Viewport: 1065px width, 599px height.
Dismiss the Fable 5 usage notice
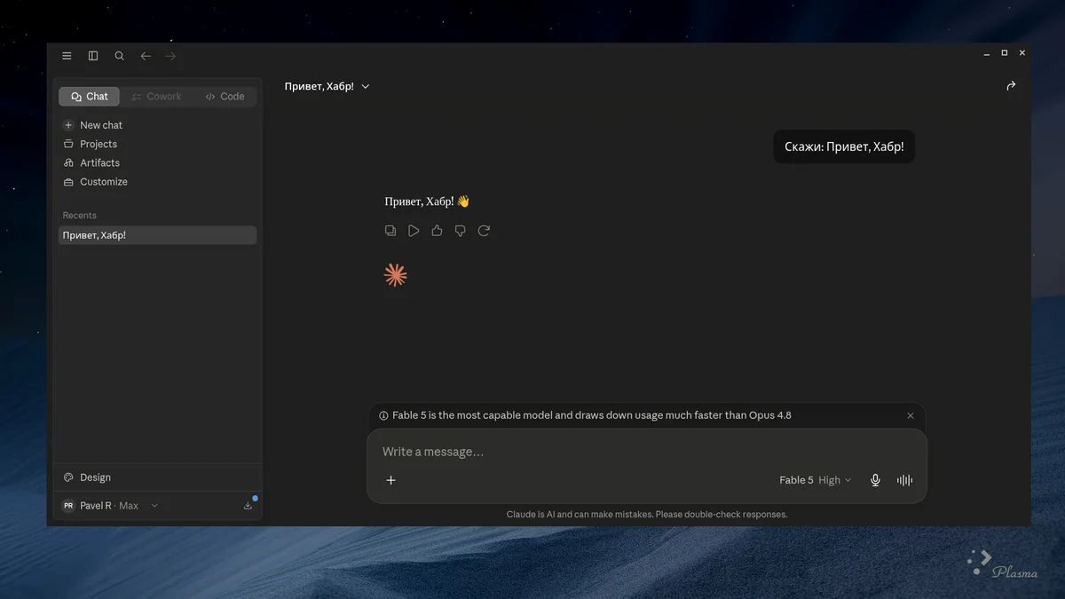[910, 415]
